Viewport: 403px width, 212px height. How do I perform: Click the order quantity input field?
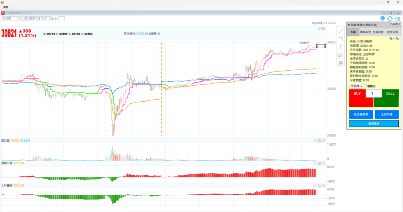coord(373,93)
